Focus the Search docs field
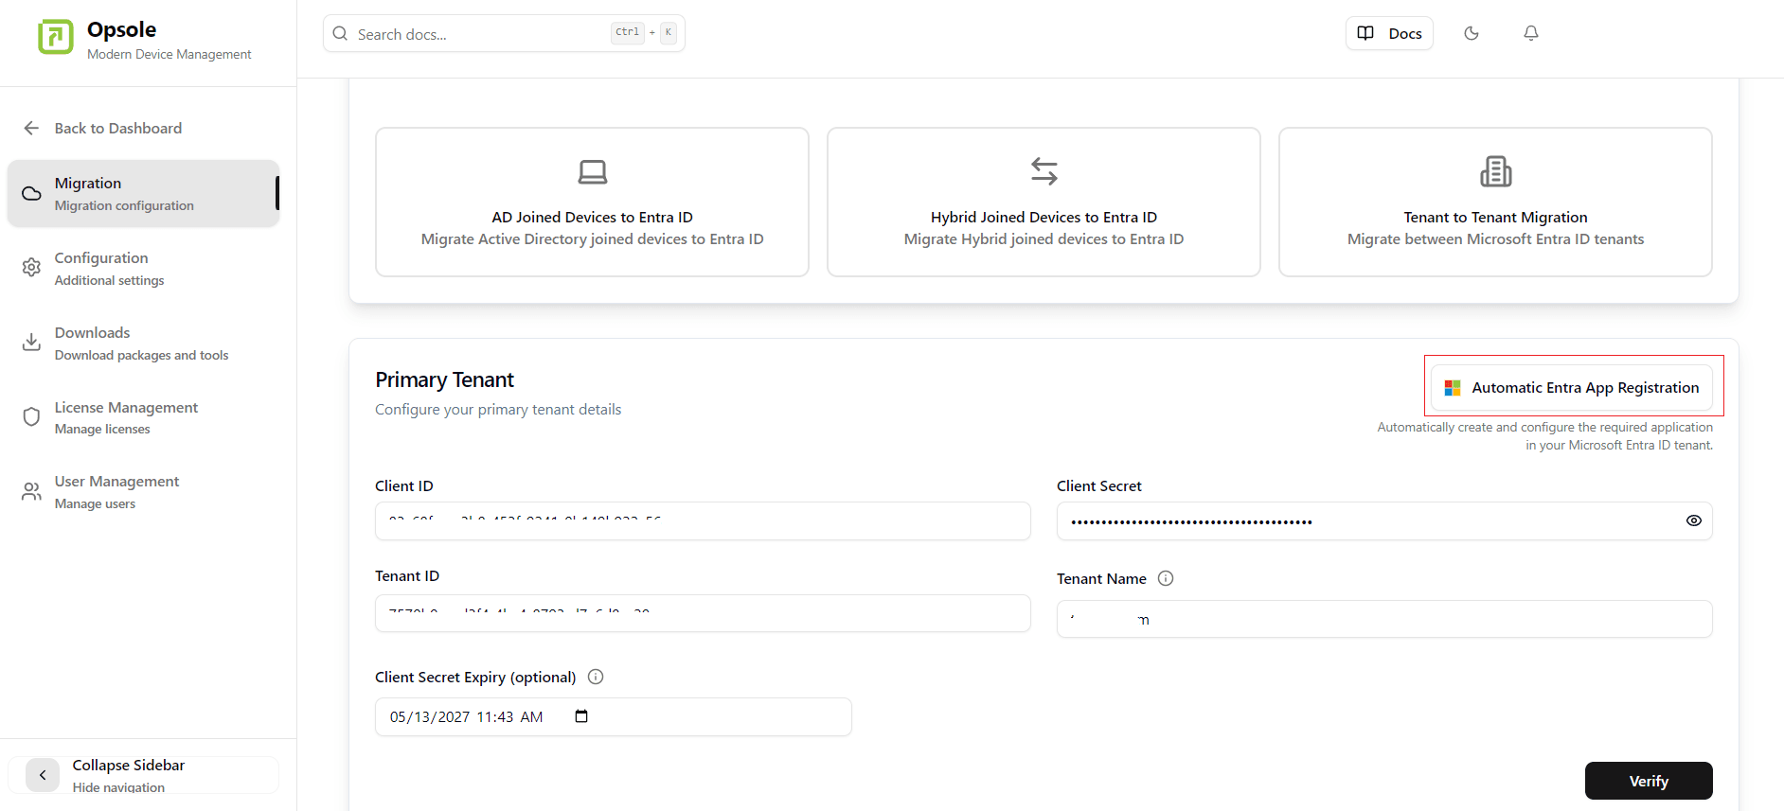This screenshot has height=811, width=1784. coord(504,34)
